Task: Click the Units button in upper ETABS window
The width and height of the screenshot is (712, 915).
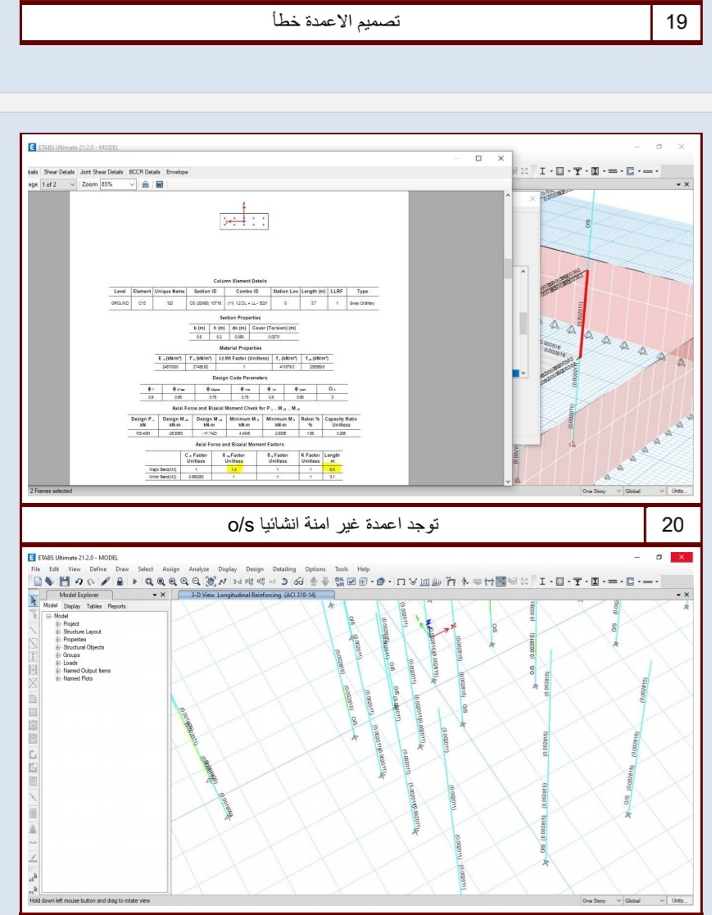Action: [678, 491]
